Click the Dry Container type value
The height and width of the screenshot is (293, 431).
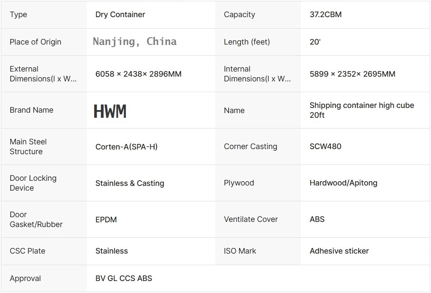(120, 15)
